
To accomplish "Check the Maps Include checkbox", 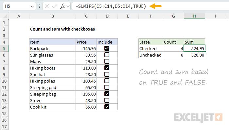I will (107, 61).
